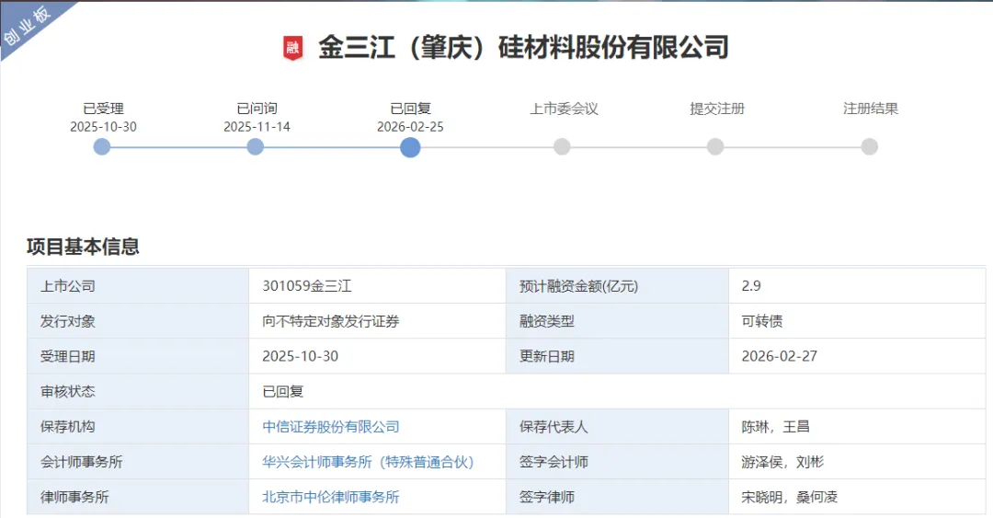Click the 预计融资金额(亿元) label
The height and width of the screenshot is (518, 993).
pos(579,286)
